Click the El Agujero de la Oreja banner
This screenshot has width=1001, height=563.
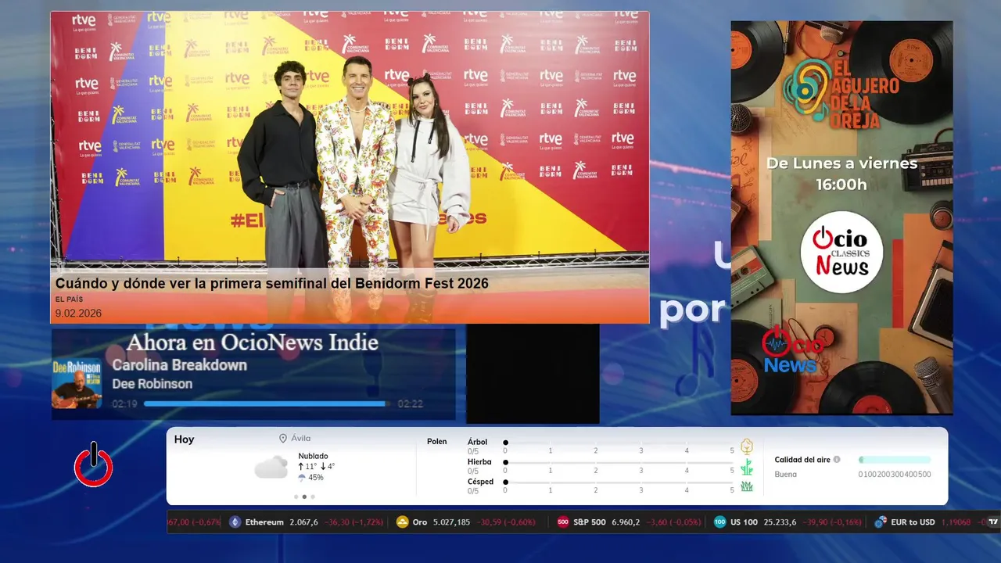pyautogui.click(x=841, y=217)
